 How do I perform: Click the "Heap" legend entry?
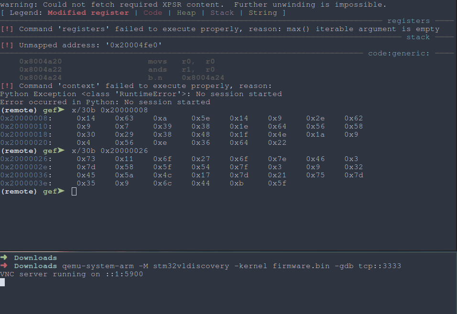[x=186, y=13]
